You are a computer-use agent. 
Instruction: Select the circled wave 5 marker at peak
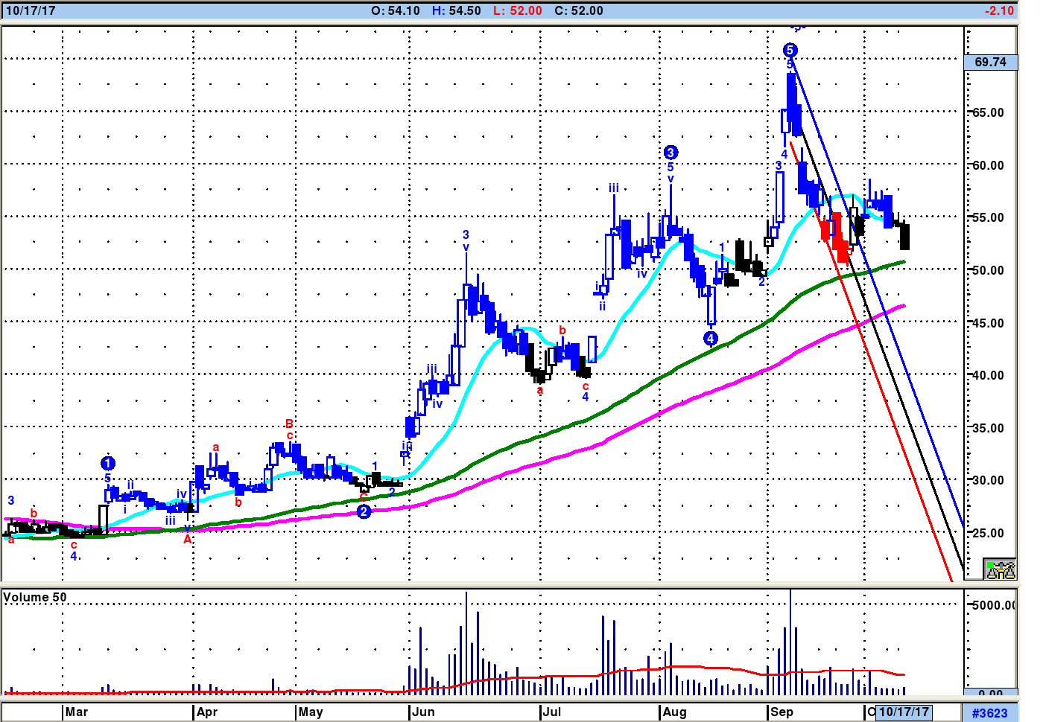790,50
